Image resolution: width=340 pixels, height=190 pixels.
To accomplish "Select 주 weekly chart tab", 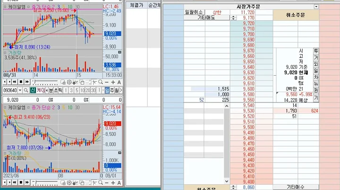I will [112, 90].
